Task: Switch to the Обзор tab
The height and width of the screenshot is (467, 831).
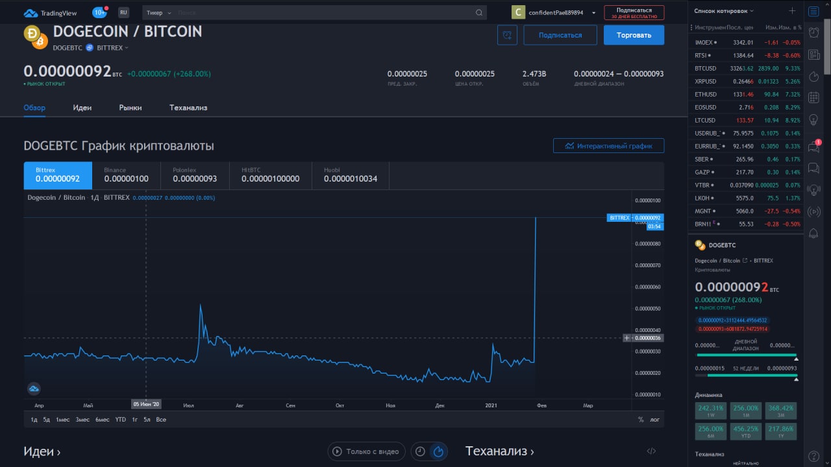Action: point(34,108)
